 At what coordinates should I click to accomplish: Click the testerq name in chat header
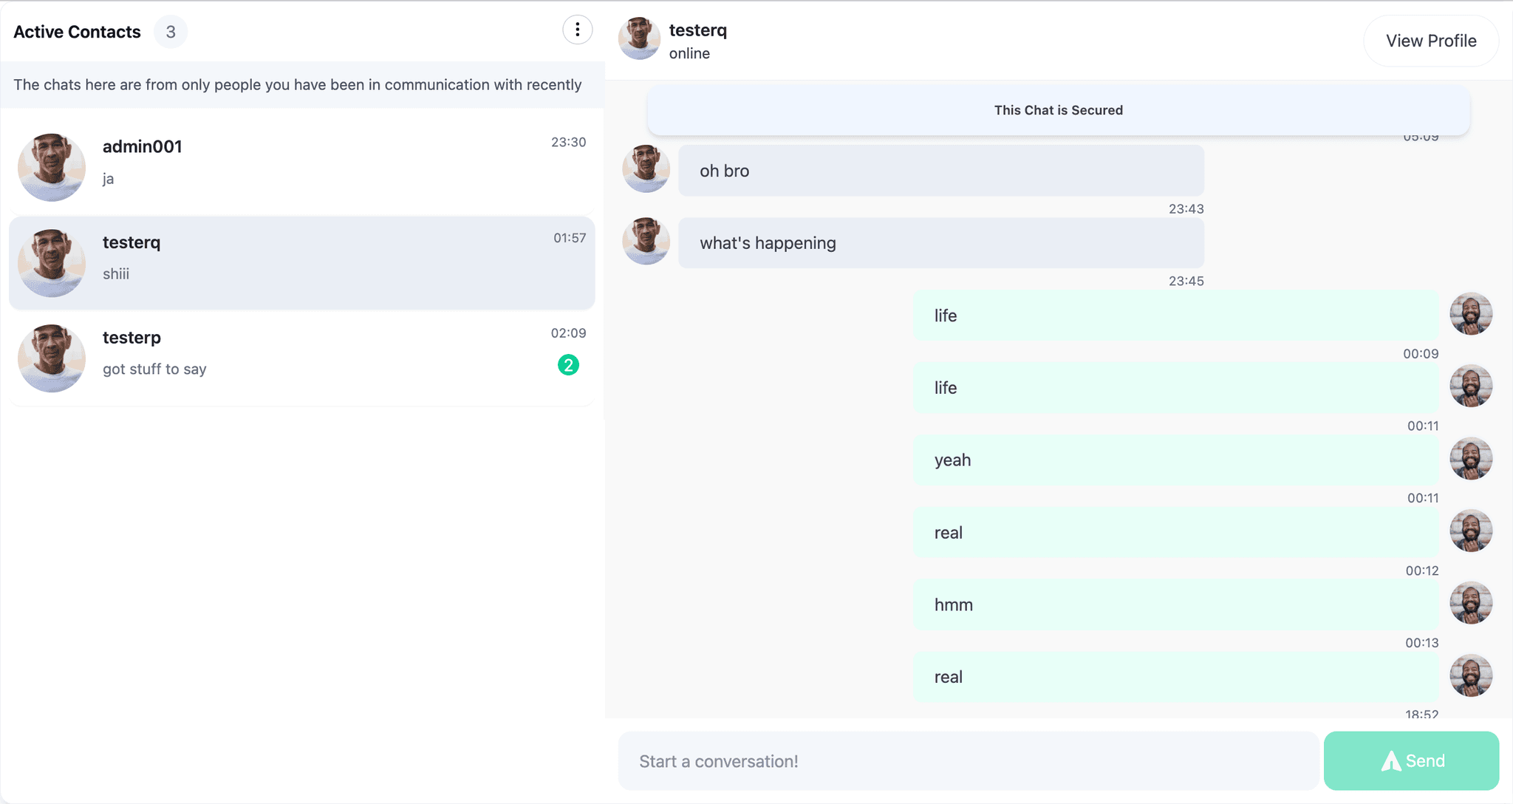pyautogui.click(x=698, y=30)
